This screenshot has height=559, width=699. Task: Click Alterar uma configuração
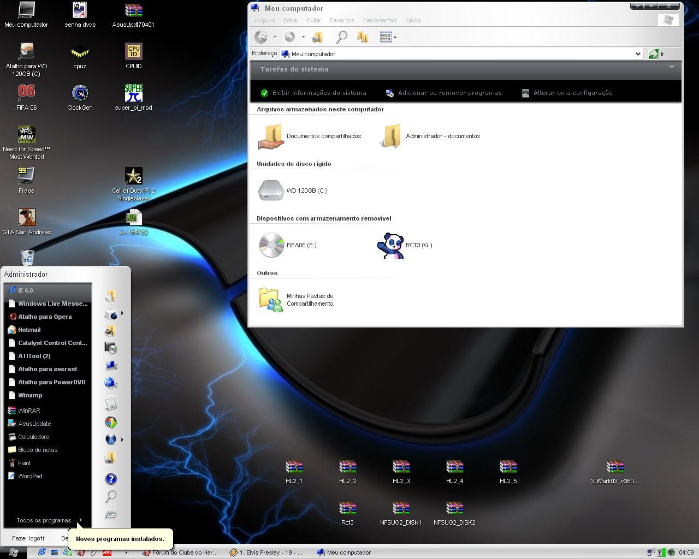click(x=567, y=93)
